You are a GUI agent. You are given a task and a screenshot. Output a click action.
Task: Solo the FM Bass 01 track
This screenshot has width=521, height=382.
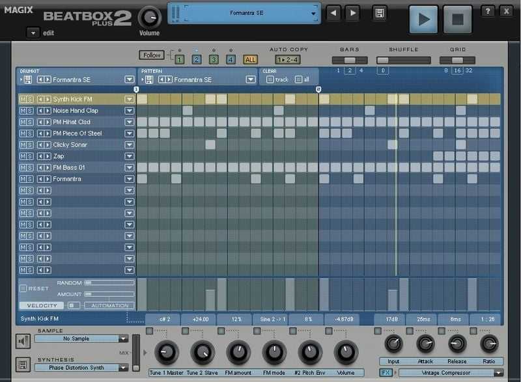30,168
